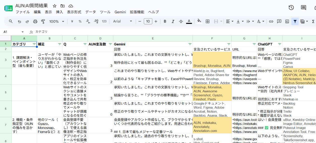Open the filter on カテゴリ column

tap(34, 44)
